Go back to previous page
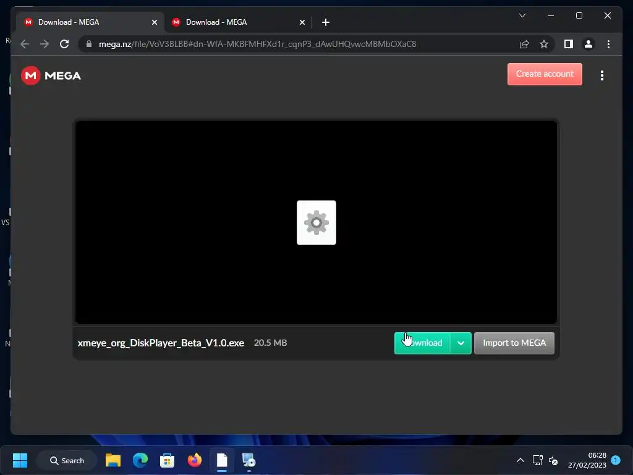This screenshot has width=633, height=475. [x=25, y=44]
